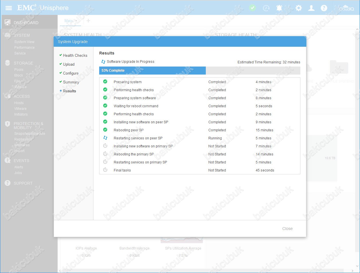Open the settings gear icon
Screen dimensions: 360x273
tap(299, 8)
